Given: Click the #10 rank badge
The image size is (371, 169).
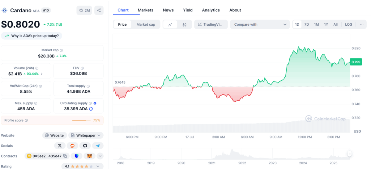Looking at the screenshot, I should coord(46,10).
